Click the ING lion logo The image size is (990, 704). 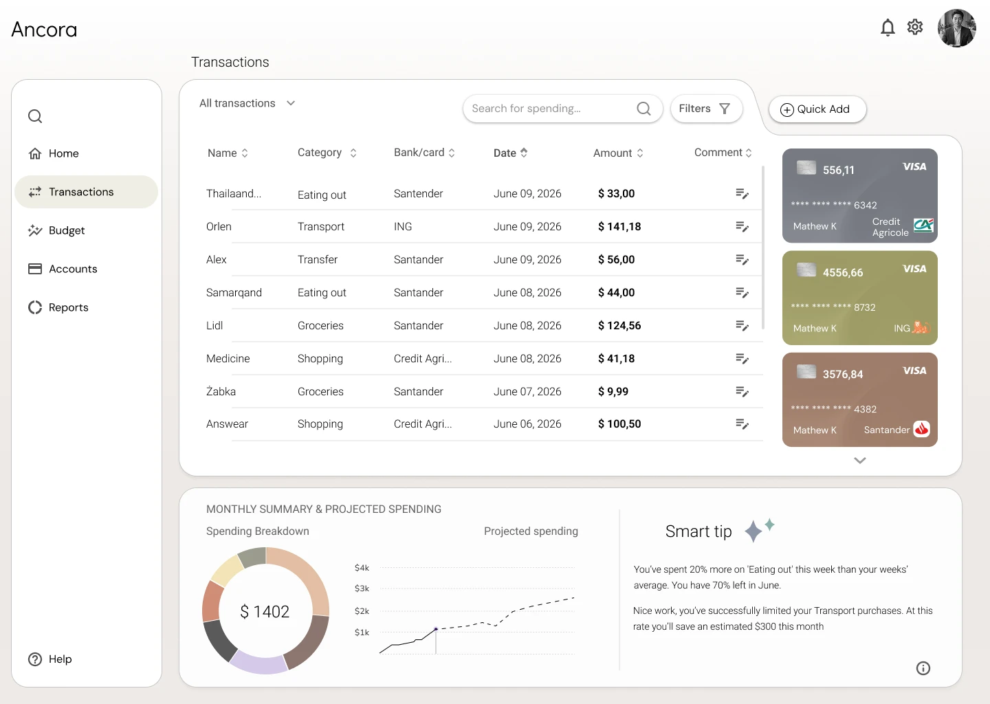921,328
